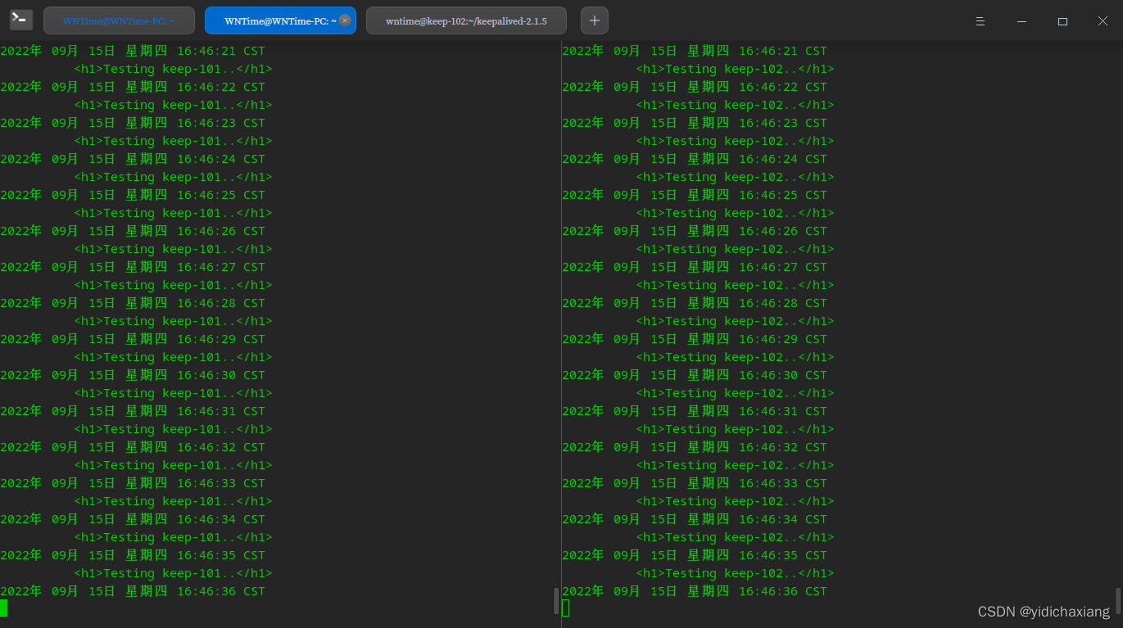Click 16:46:32 timestamp in keep-101 pane
The height and width of the screenshot is (628, 1123).
(206, 447)
